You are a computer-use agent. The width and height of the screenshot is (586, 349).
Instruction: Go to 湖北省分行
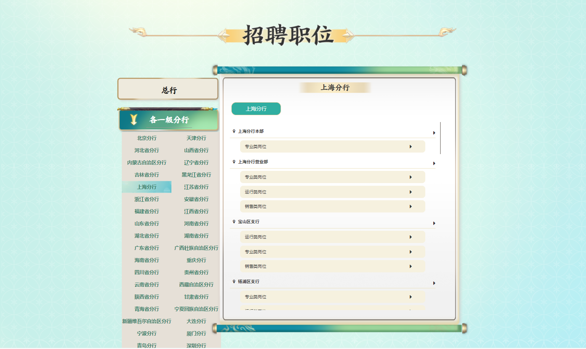click(x=147, y=236)
